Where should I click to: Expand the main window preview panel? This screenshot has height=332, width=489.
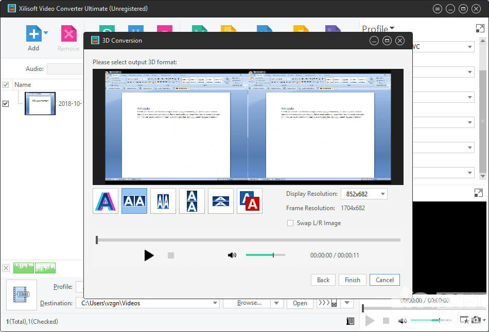pos(478,193)
